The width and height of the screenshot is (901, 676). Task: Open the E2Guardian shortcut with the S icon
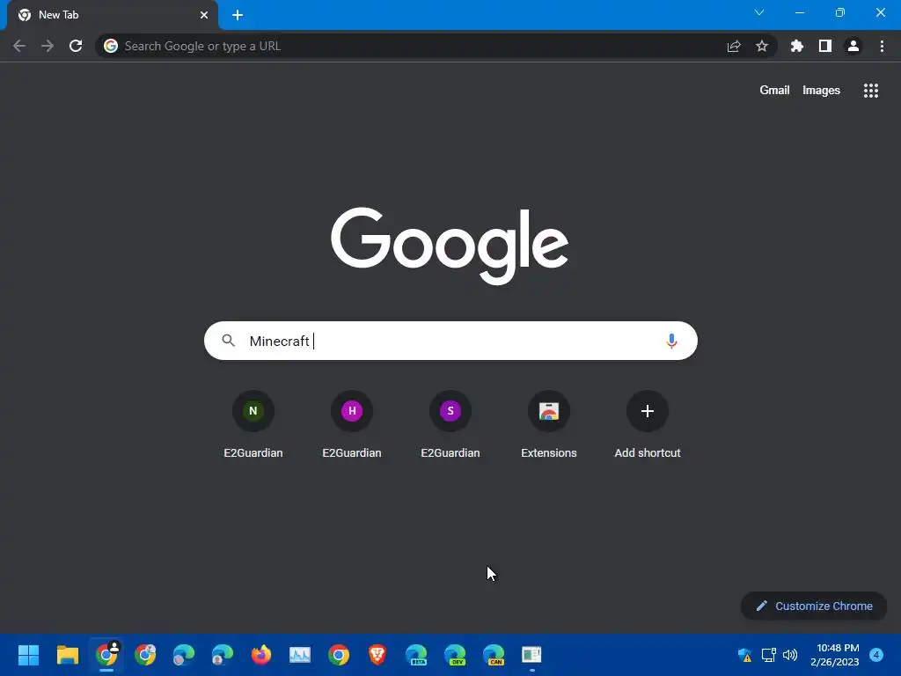pos(450,425)
